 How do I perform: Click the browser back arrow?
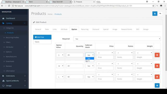2,6
